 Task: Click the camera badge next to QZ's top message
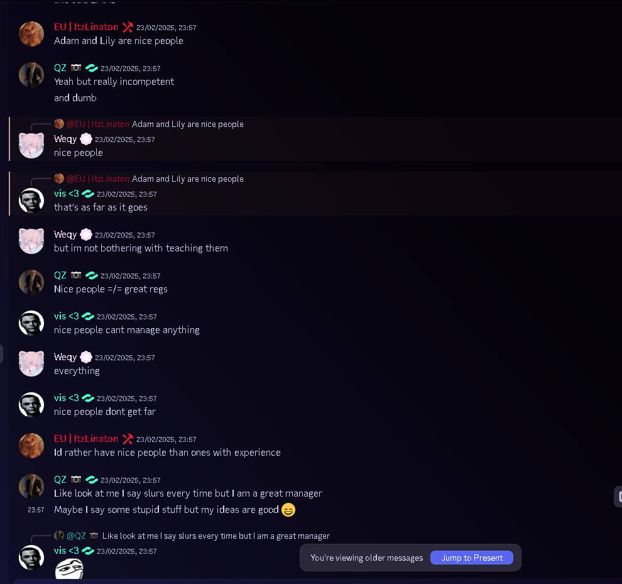(76, 67)
